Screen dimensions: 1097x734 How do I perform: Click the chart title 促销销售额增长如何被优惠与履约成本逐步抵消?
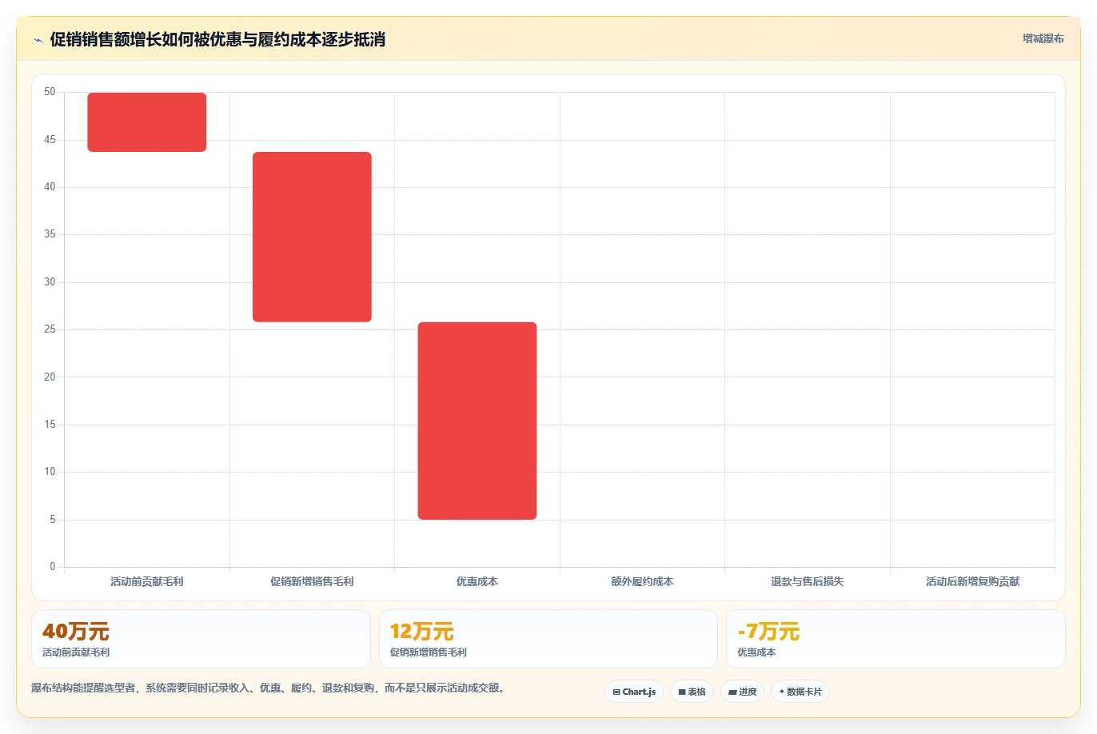[x=217, y=39]
